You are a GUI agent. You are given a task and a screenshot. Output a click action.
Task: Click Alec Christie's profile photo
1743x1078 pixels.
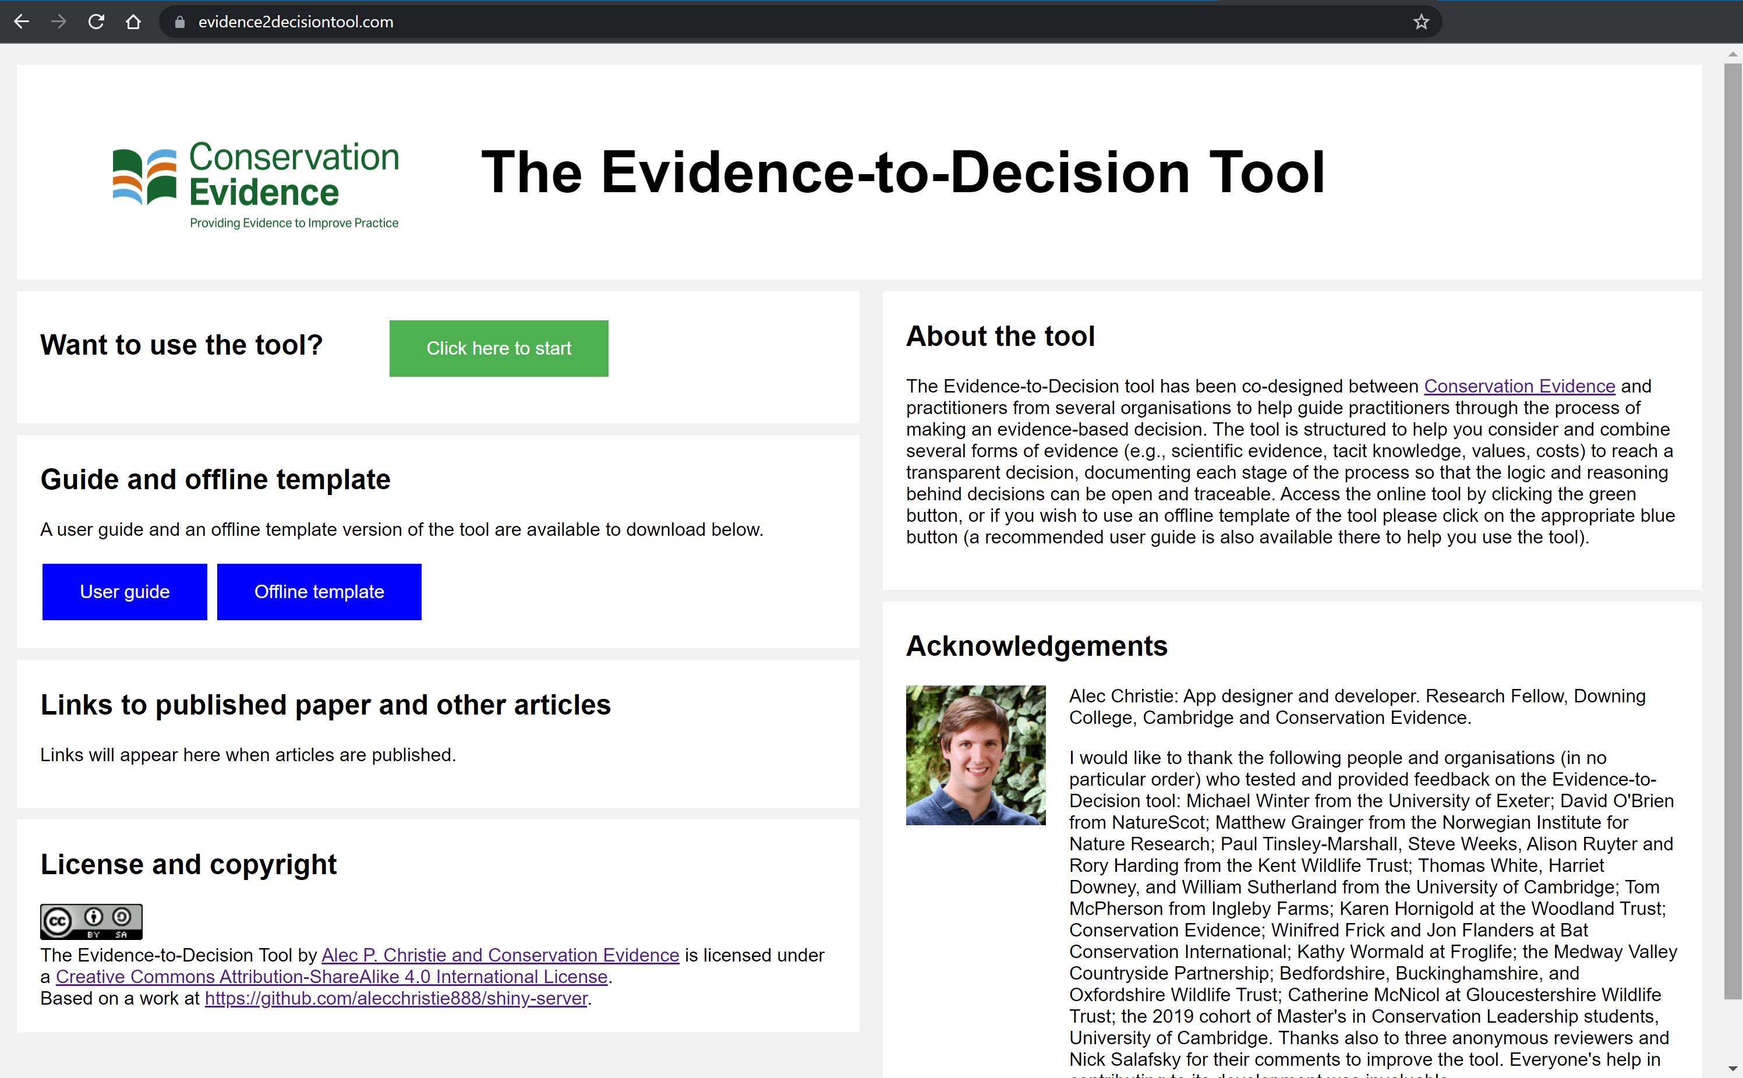point(975,755)
